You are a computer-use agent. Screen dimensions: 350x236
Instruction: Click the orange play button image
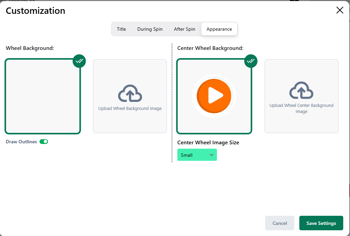pyautogui.click(x=214, y=96)
